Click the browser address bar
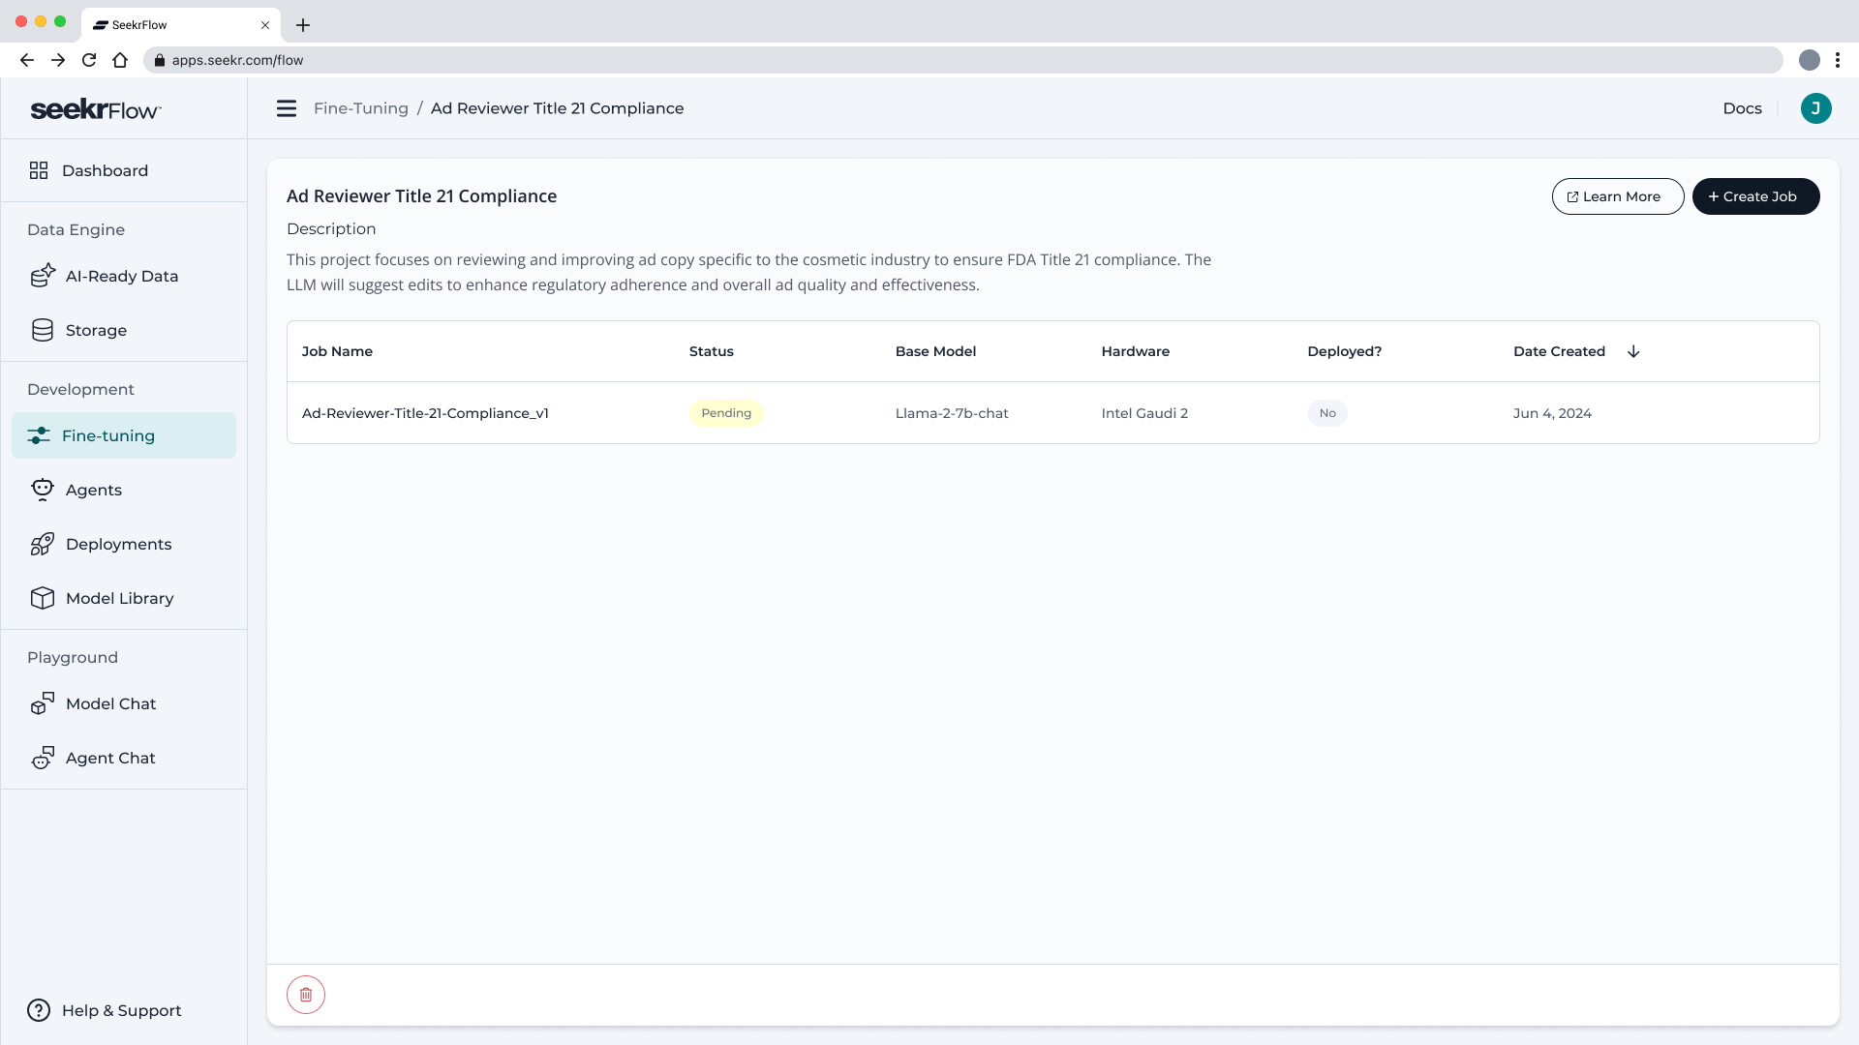 click(963, 60)
